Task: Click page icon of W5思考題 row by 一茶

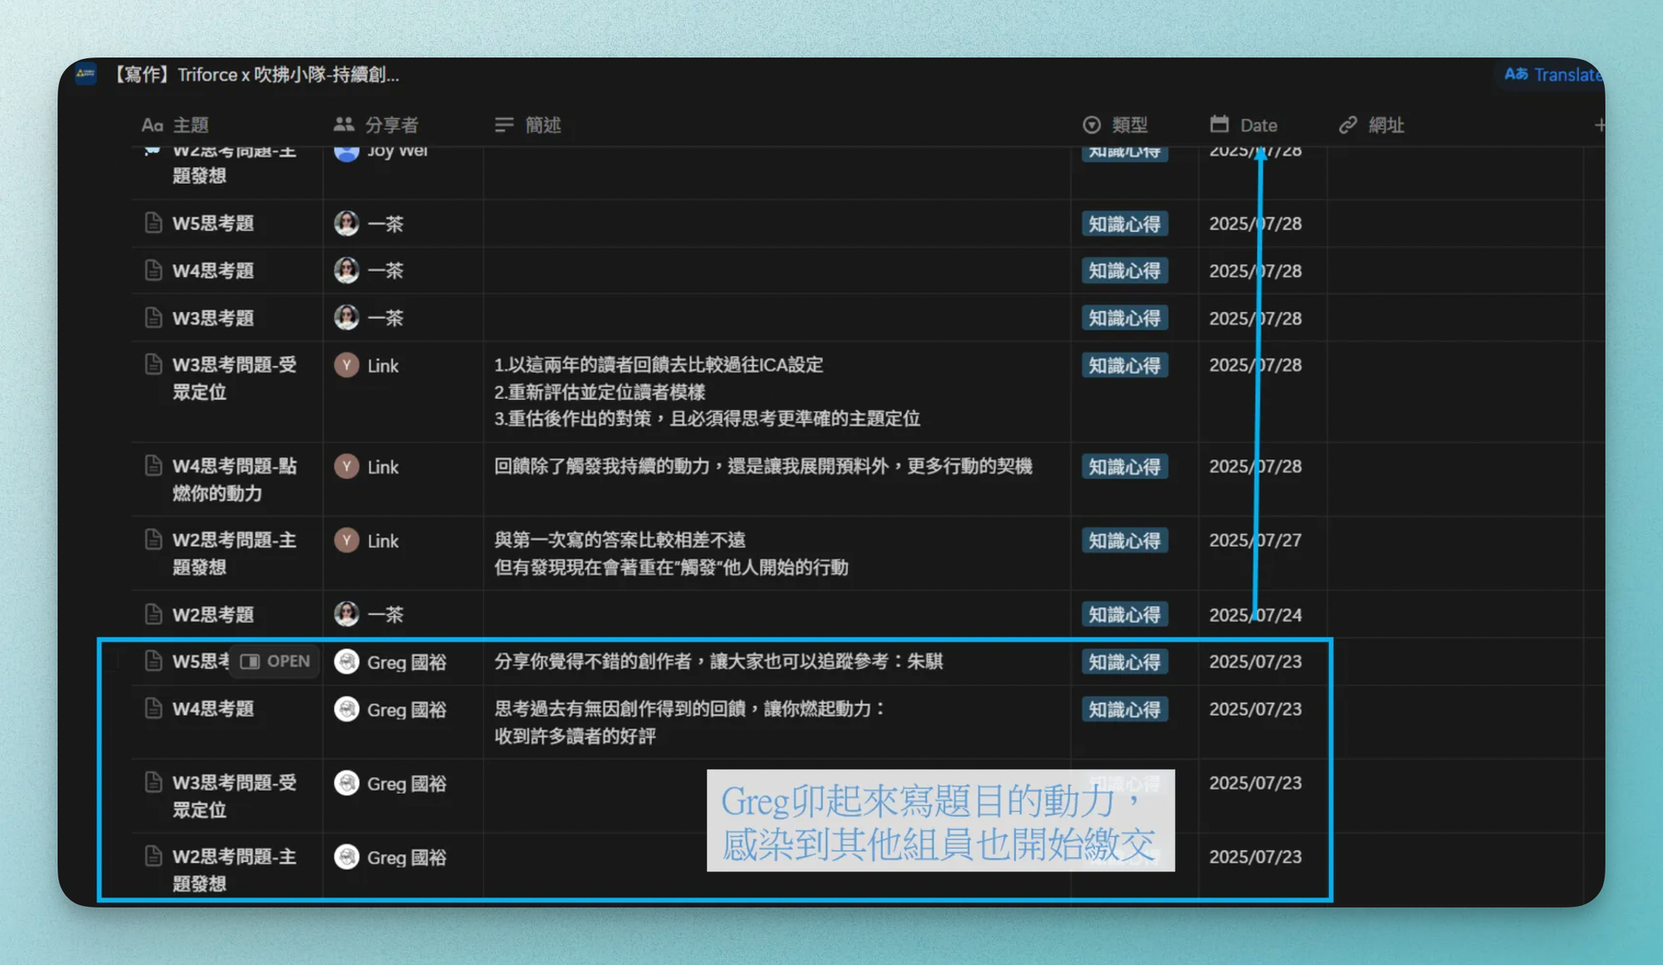Action: (153, 223)
